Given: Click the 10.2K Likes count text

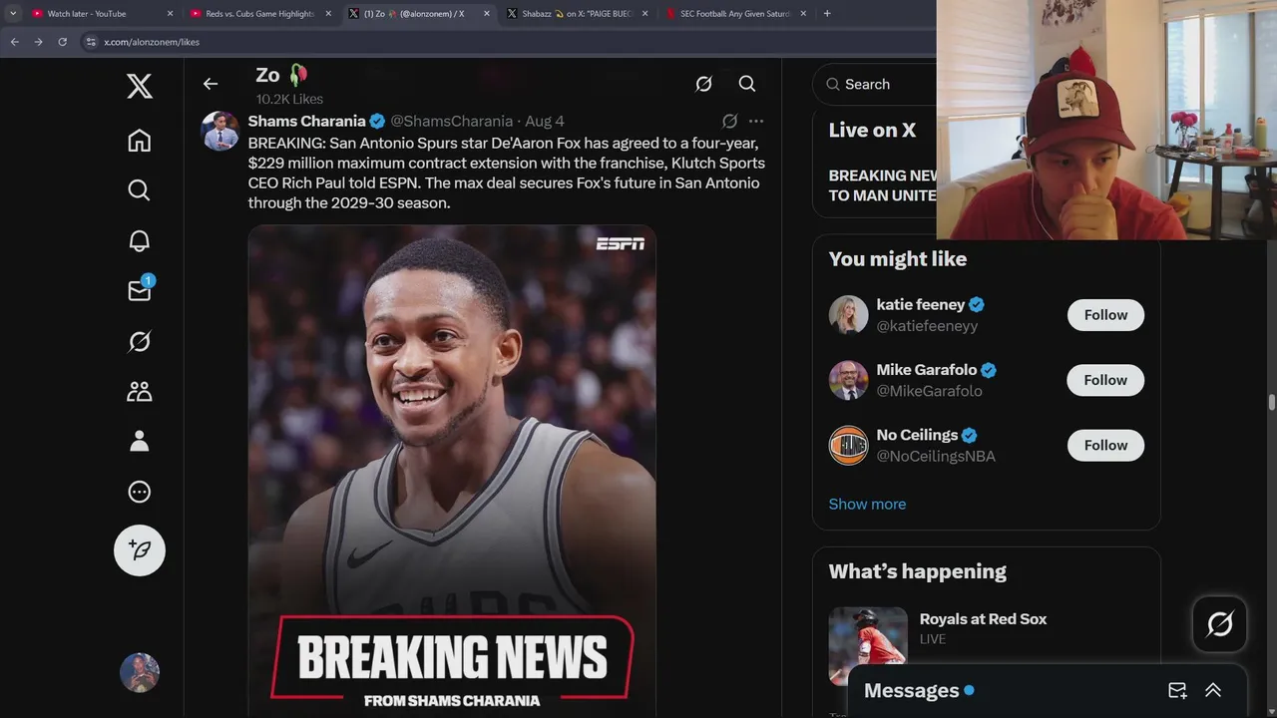Looking at the screenshot, I should 289,99.
